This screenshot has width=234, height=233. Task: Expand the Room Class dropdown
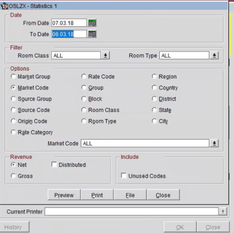click(x=105, y=56)
